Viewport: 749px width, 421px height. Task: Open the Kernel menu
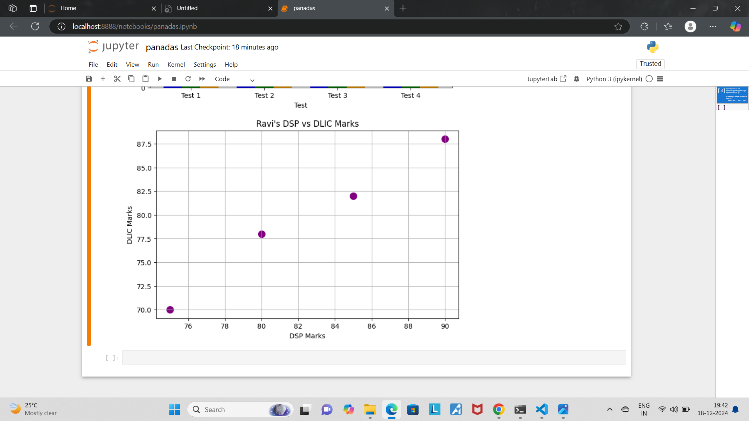coord(176,64)
